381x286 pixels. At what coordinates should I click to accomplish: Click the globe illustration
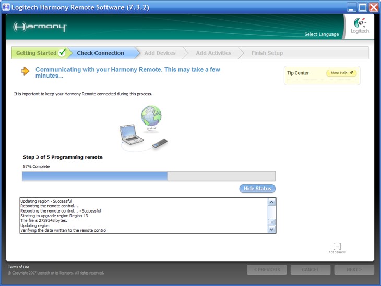click(x=151, y=116)
